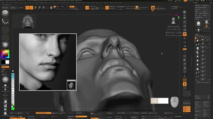Viewport: 213px width, 119px height.
Task: Open the current brush thumbnail picker
Action: (x=5, y=13)
